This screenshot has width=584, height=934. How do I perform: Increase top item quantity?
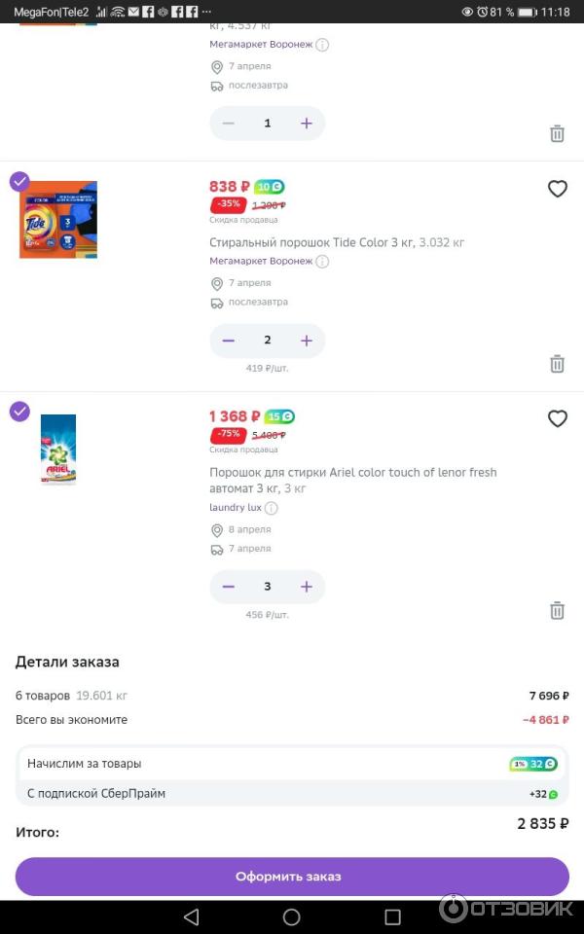click(x=307, y=124)
